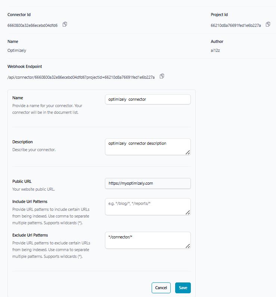Click the Exclude Url Patterns resize grip
The width and height of the screenshot is (276, 297).
tap(188, 246)
